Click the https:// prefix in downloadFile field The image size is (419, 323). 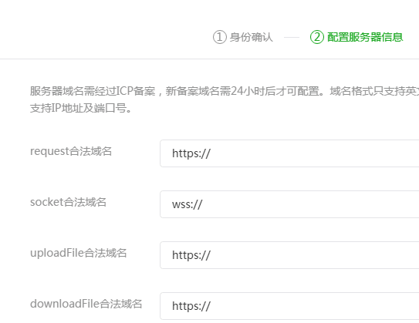click(191, 306)
